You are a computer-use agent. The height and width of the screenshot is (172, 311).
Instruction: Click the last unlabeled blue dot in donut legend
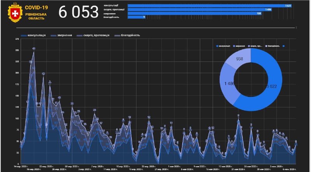[x=284, y=46]
